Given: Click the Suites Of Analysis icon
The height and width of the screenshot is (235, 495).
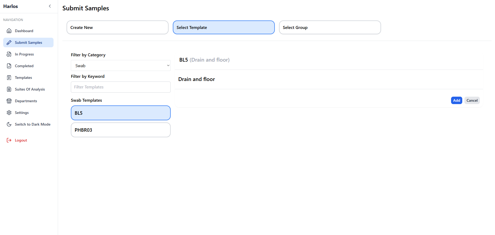Looking at the screenshot, I should tap(9, 89).
